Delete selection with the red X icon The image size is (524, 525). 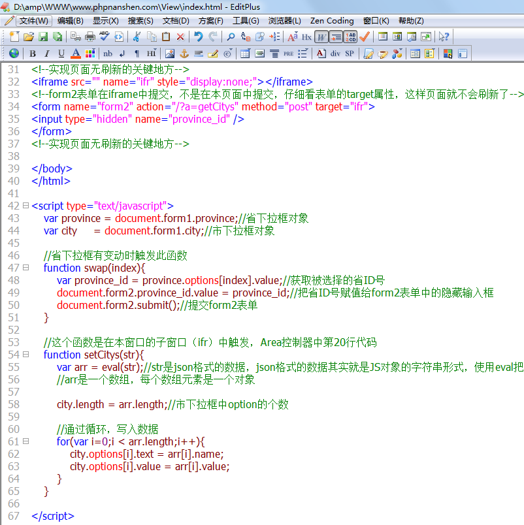point(180,37)
